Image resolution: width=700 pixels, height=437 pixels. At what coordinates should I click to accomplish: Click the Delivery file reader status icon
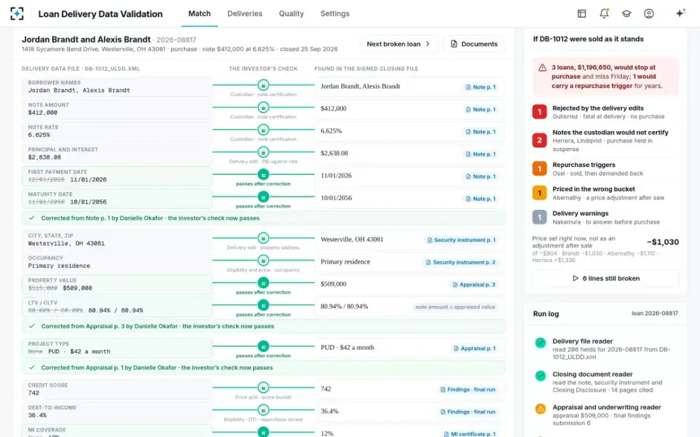tap(541, 343)
